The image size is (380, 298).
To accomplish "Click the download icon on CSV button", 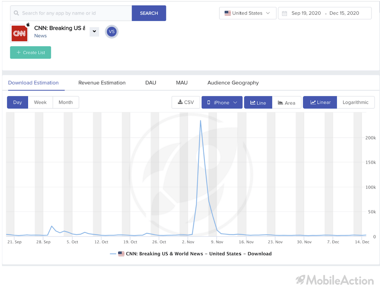I will pyautogui.click(x=180, y=102).
